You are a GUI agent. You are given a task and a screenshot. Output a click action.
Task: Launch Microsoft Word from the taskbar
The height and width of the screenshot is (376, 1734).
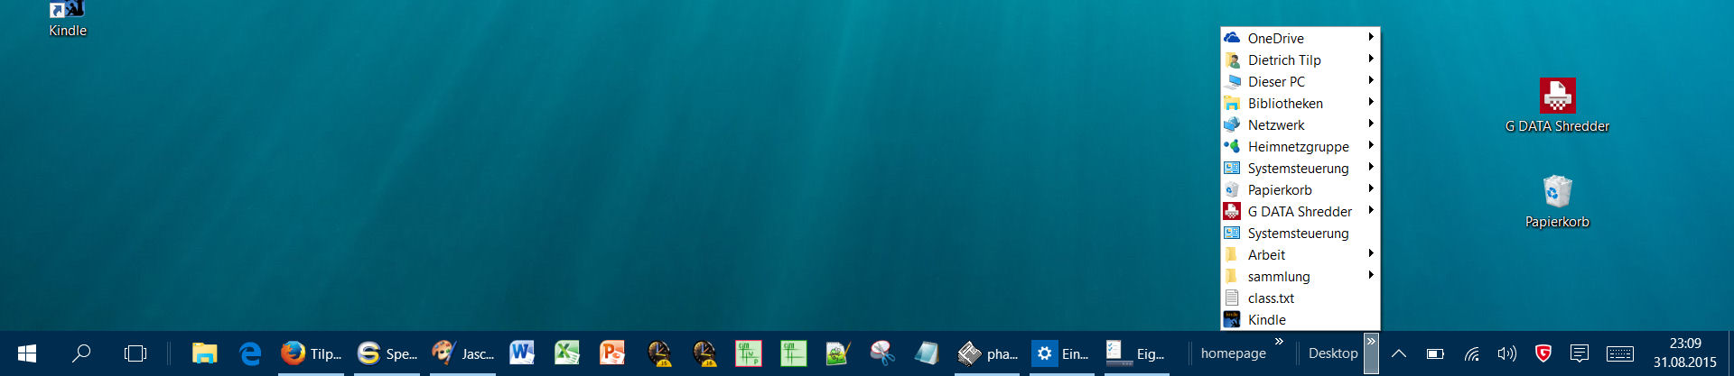tap(521, 353)
